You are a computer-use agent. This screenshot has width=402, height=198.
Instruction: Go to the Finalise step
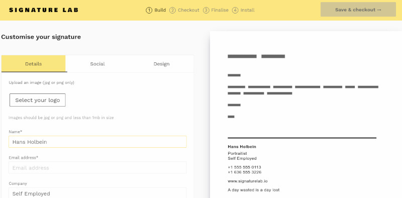click(x=216, y=10)
